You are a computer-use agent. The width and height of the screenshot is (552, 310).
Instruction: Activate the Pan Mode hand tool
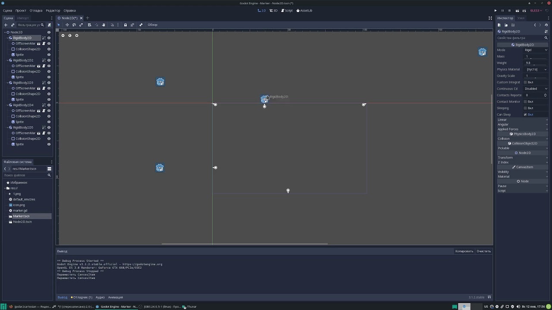tap(103, 25)
